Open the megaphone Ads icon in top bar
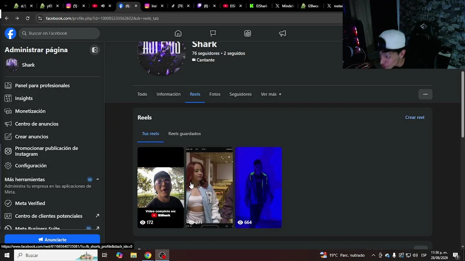 (283, 33)
